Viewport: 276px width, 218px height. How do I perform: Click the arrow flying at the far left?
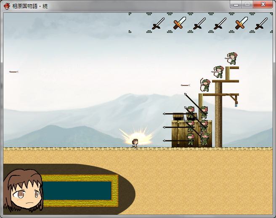[x=13, y=72]
